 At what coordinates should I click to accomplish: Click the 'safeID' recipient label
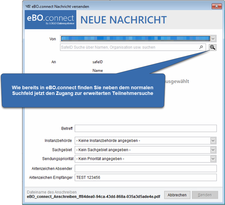[x=98, y=62]
